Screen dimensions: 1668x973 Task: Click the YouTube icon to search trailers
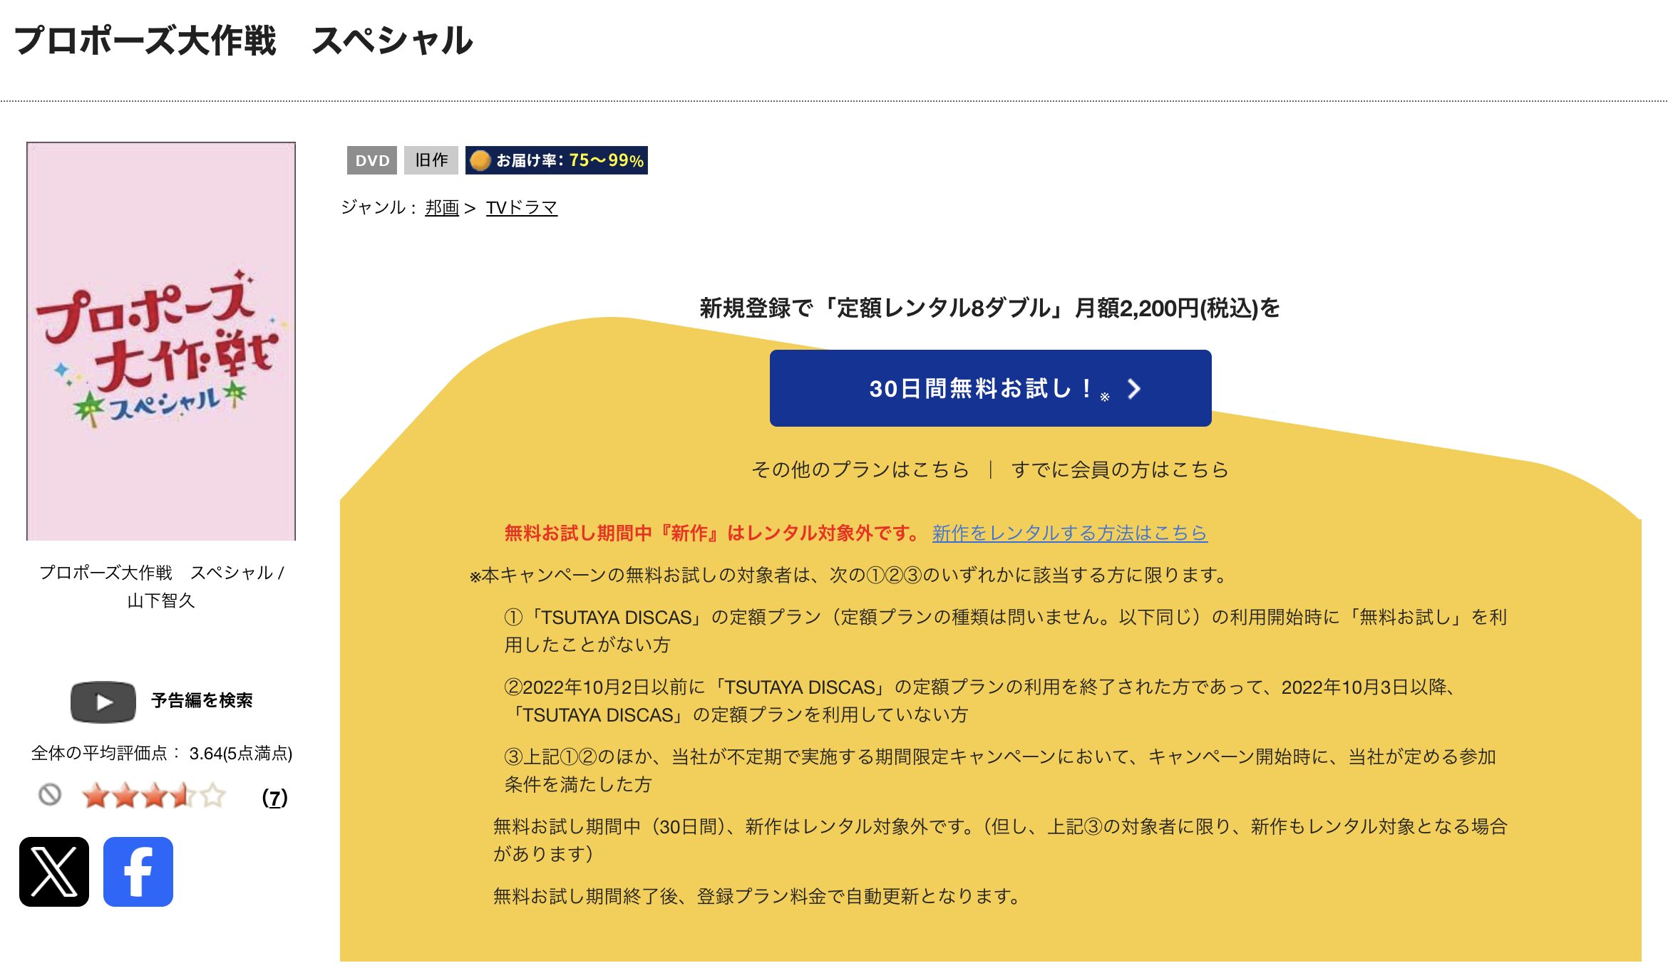pyautogui.click(x=104, y=701)
